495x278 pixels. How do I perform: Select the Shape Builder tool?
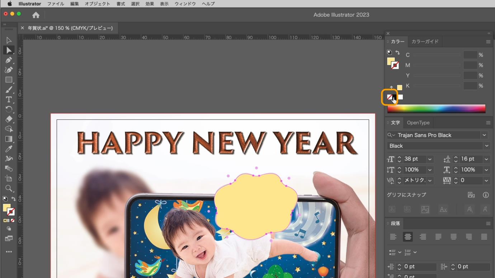(x=9, y=129)
